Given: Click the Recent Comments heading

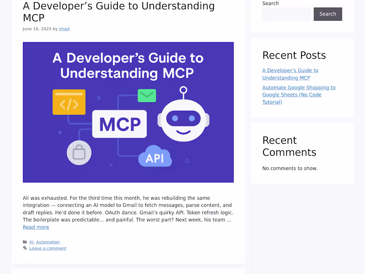Looking at the screenshot, I should pyautogui.click(x=289, y=146).
